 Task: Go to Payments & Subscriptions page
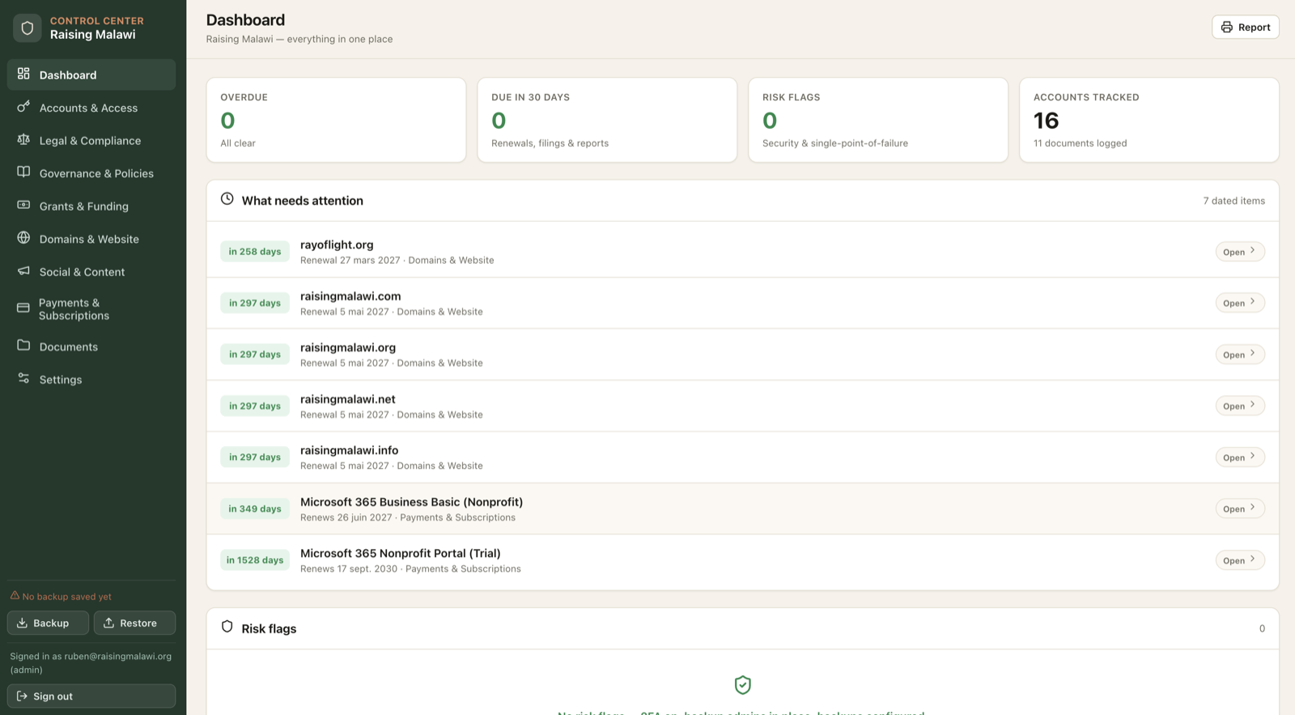91,309
